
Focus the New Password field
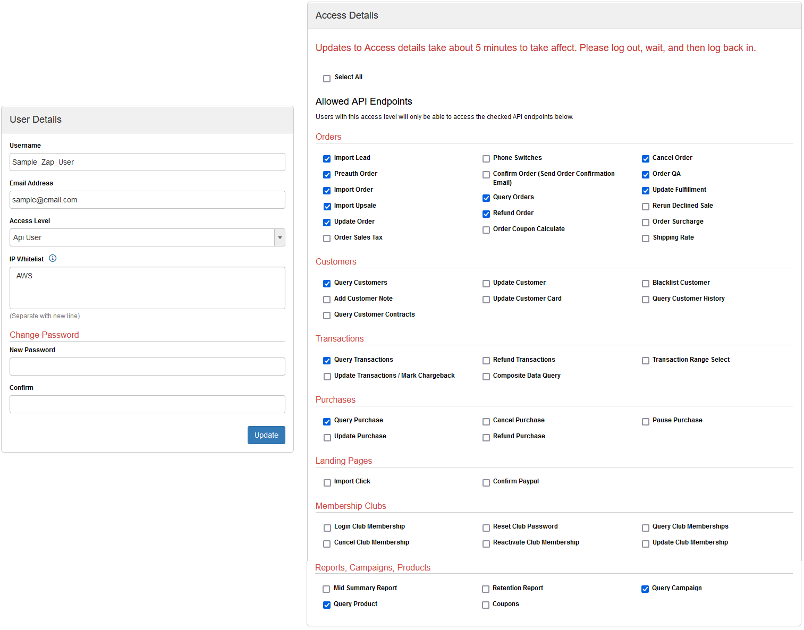[x=147, y=367]
